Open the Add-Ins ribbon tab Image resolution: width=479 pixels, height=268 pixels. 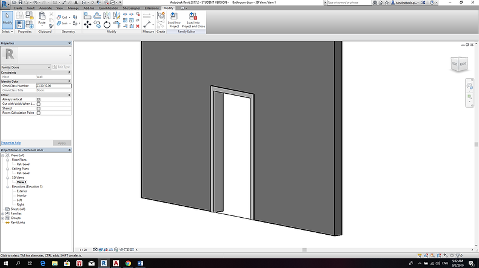(89, 8)
